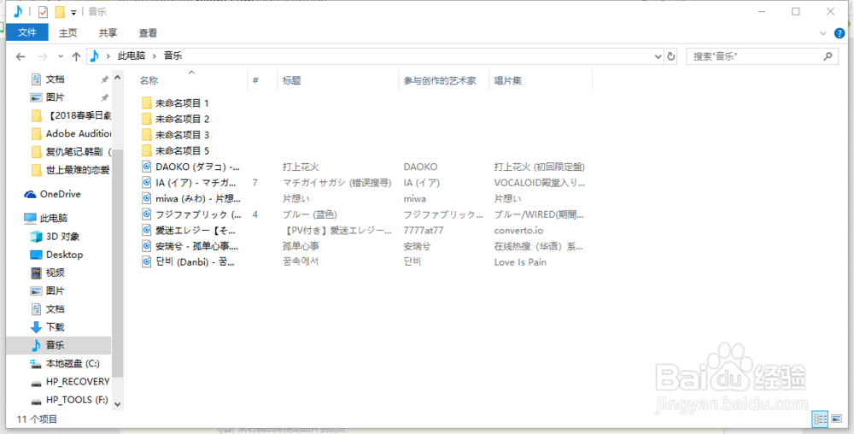This screenshot has width=854, height=434.
Task: Click the Properties checkmark quick access icon
Action: 43,11
